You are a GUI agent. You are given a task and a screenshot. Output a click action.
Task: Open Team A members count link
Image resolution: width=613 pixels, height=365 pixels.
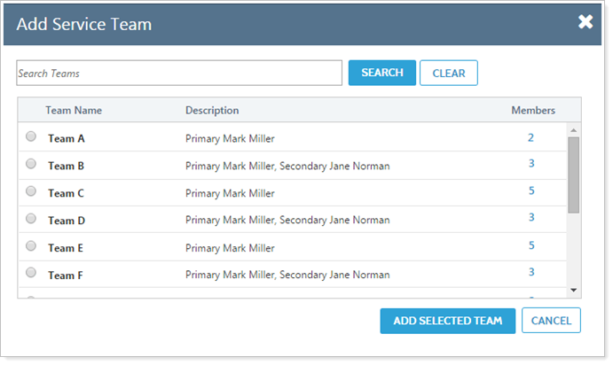point(531,138)
